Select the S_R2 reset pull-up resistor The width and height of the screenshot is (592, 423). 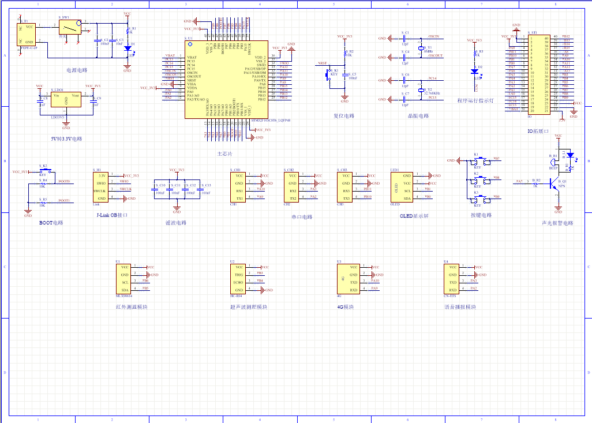344,53
